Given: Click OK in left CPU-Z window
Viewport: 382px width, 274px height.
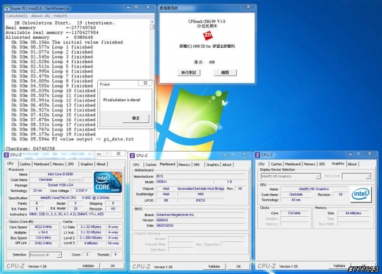Looking at the screenshot, I should click(x=113, y=266).
